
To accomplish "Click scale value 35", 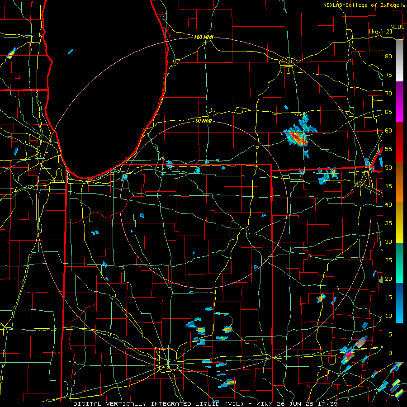I will [388, 223].
